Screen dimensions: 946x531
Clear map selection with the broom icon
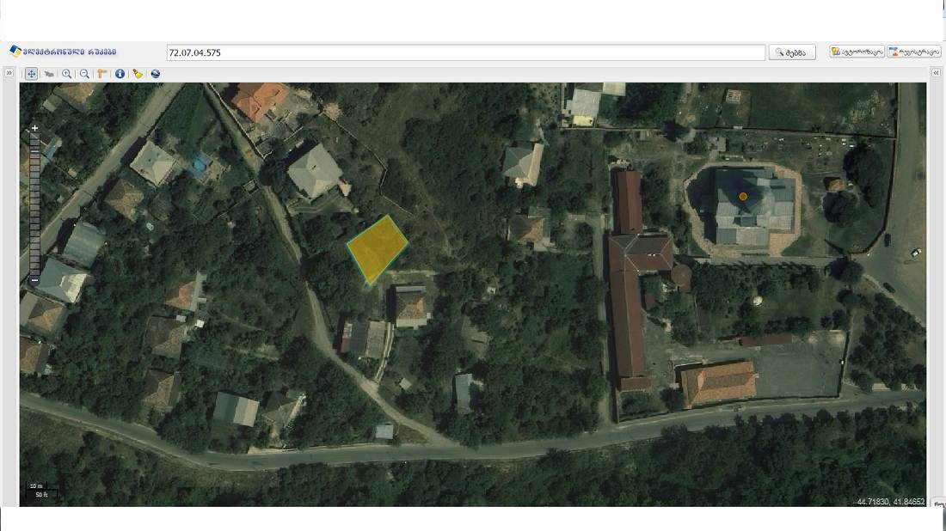point(138,74)
